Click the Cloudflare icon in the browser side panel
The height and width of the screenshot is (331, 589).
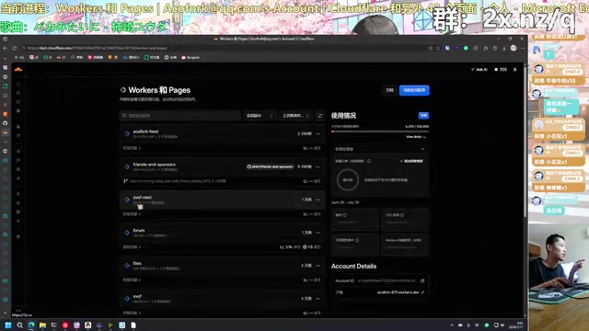pyautogui.click(x=5, y=132)
